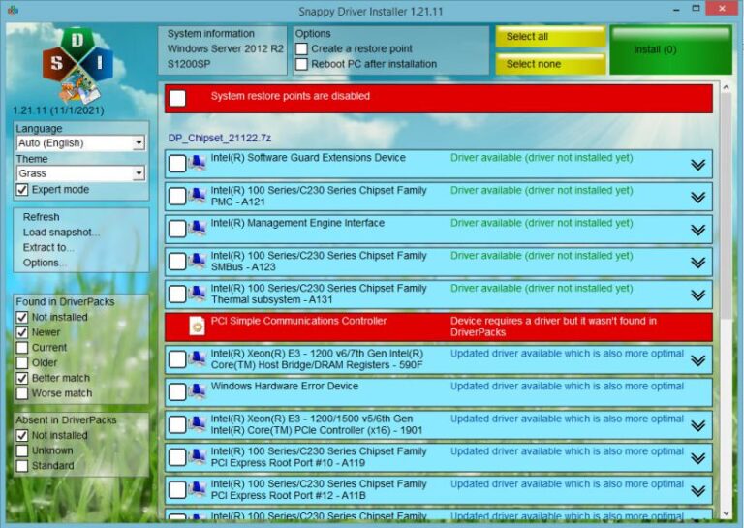
Task: Select the Management Engine Interface driver checkbox
Action: tap(177, 230)
